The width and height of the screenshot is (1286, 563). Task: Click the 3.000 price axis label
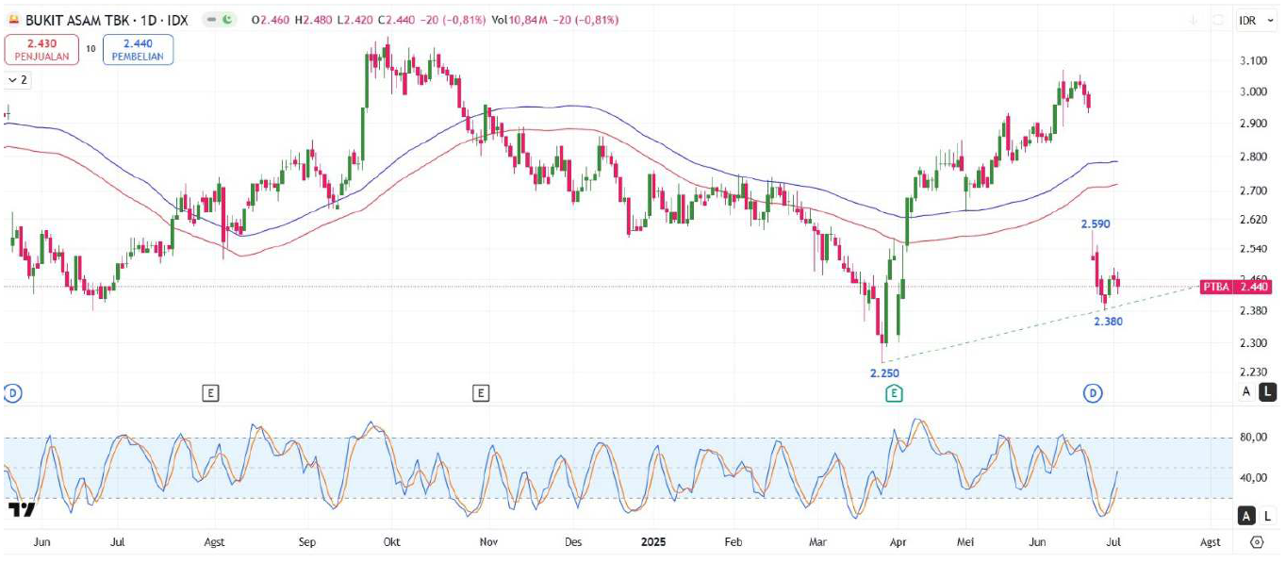[x=1253, y=91]
